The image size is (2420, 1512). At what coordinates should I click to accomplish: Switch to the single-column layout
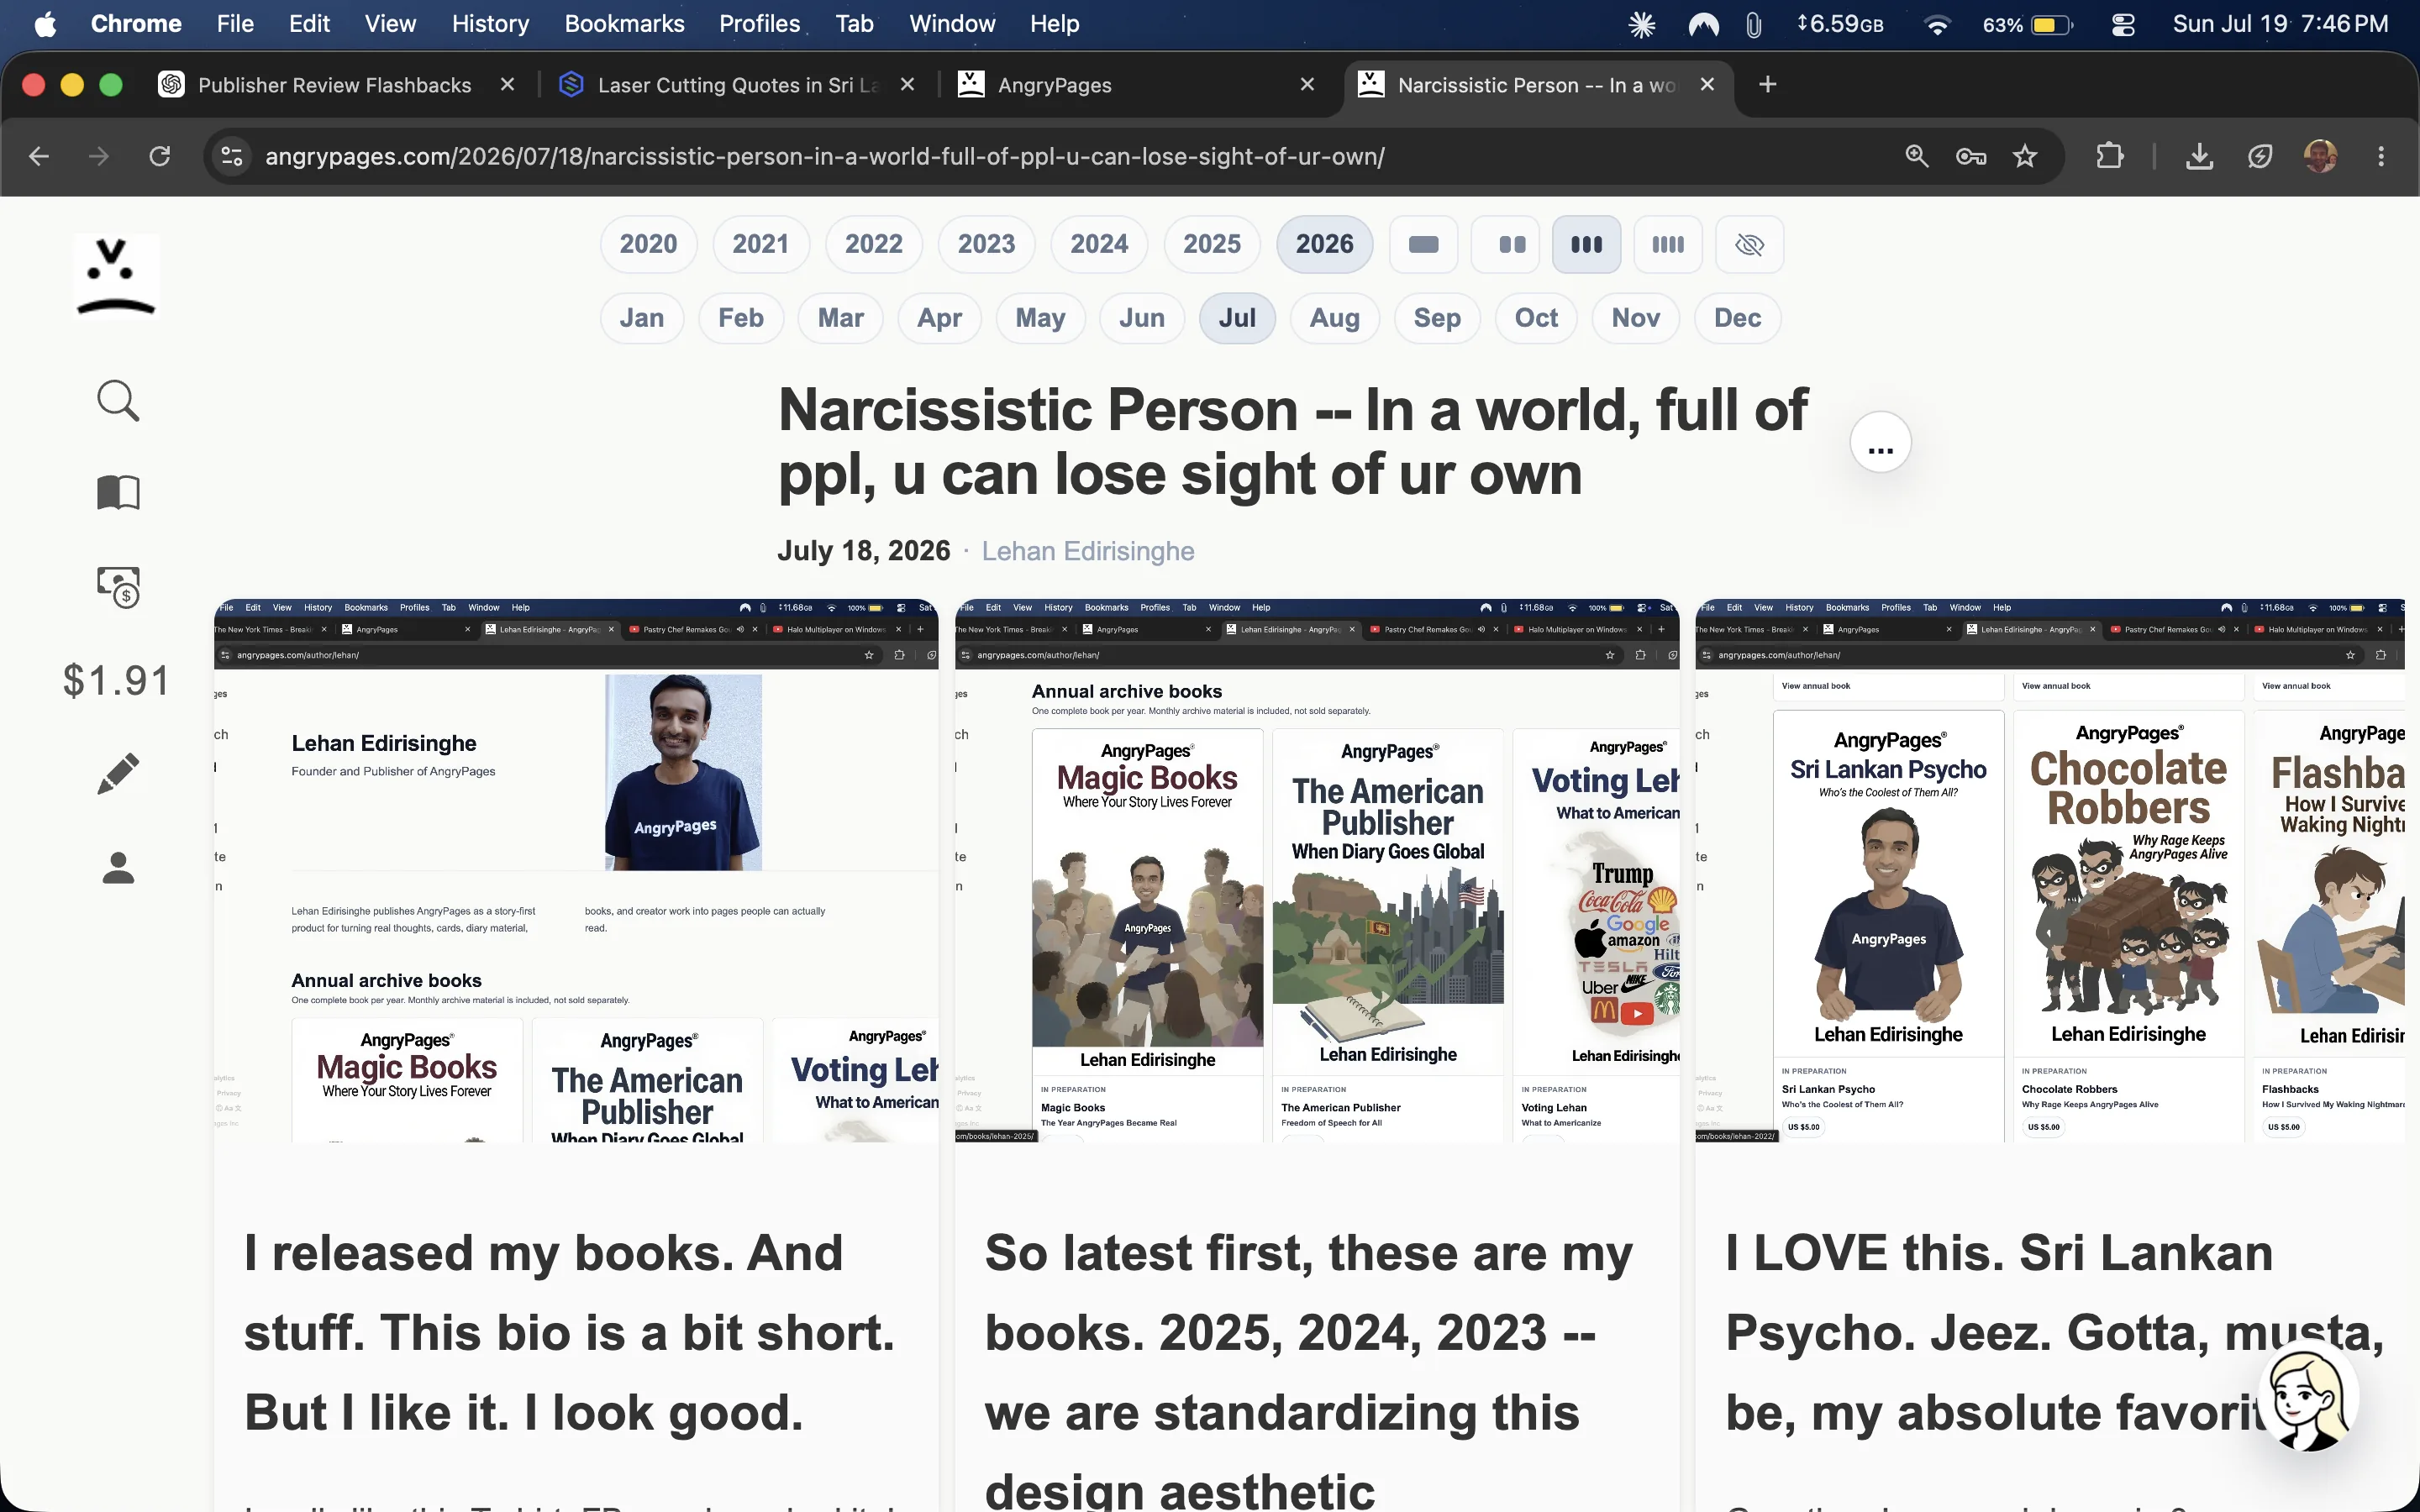point(1423,244)
